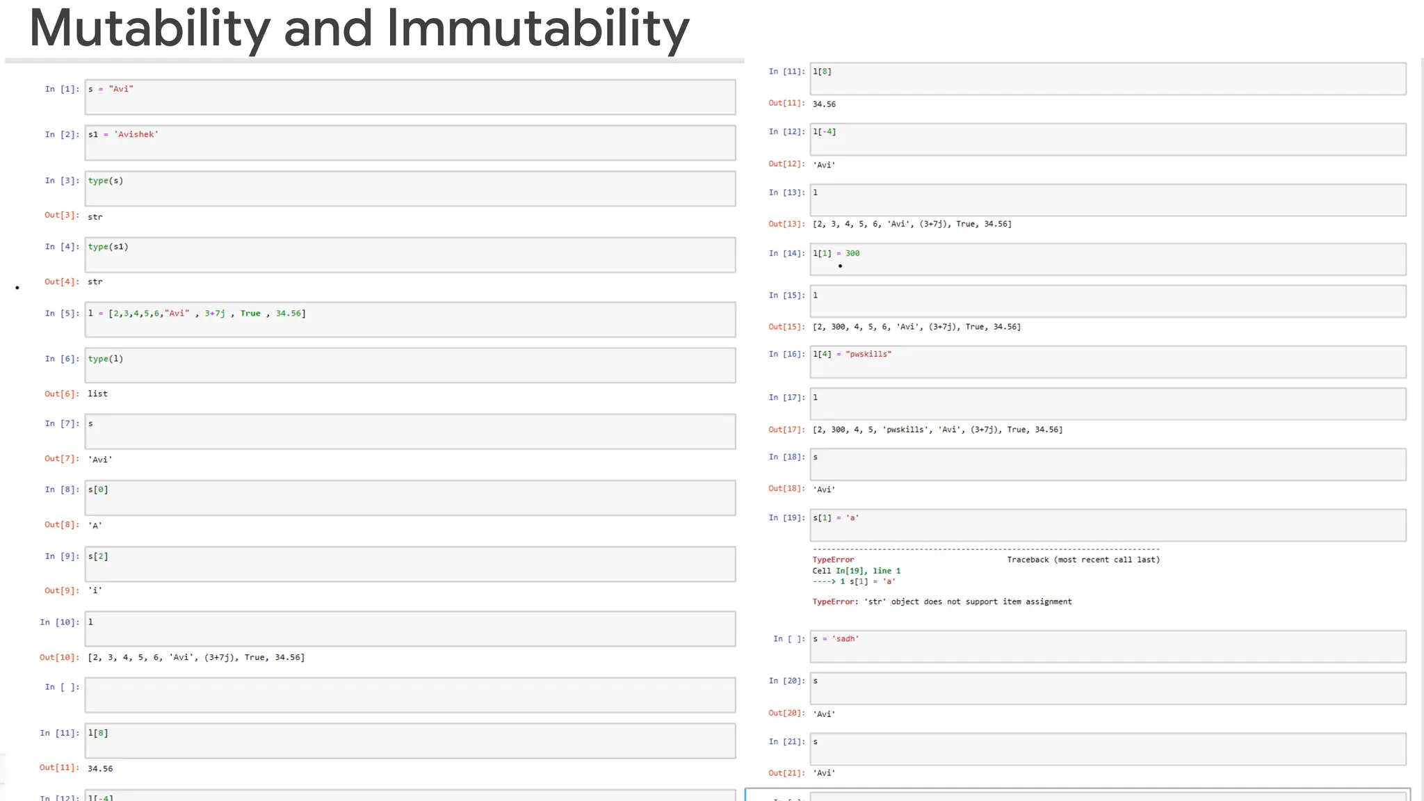Click the 'Cell In[19], line 1' traceback line
Screen dimensions: 1424x801
(x=857, y=571)
